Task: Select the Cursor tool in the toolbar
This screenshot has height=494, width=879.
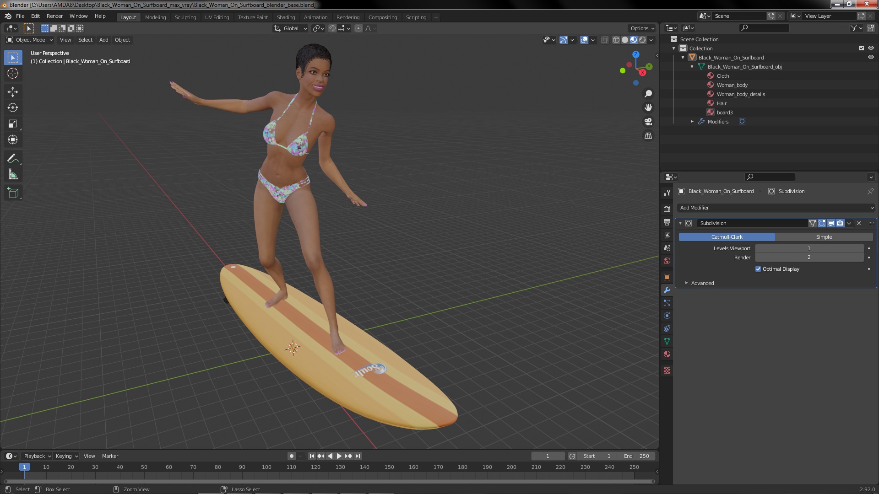Action: tap(13, 73)
